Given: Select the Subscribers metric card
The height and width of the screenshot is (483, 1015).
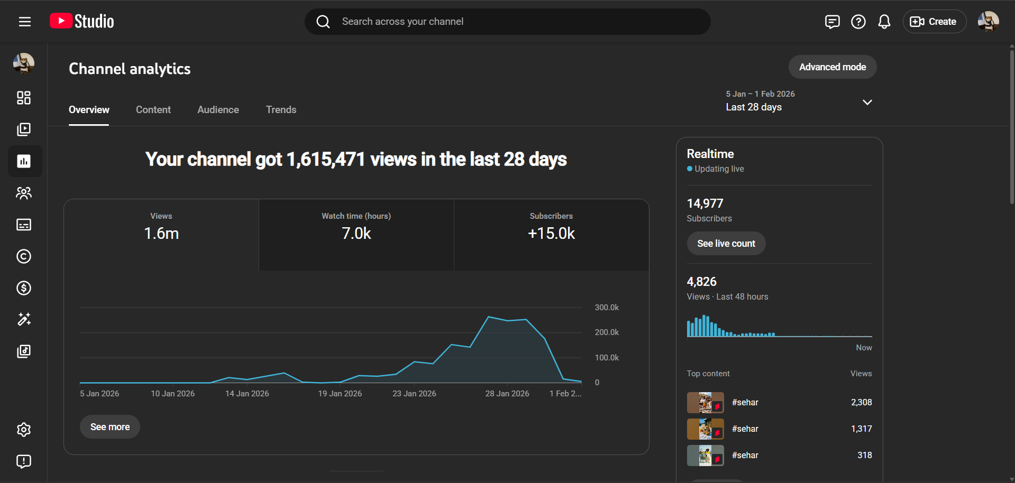Looking at the screenshot, I should click(x=551, y=235).
